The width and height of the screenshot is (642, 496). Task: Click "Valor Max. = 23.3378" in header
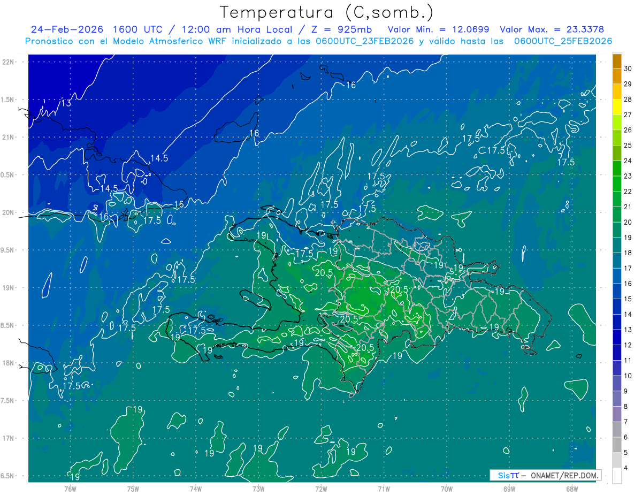click(552, 29)
